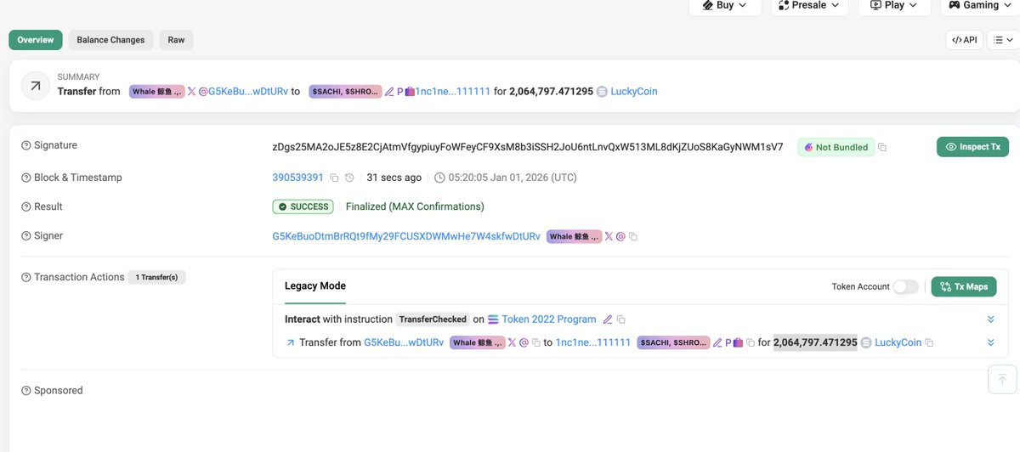Click the Not Bundled badge

836,147
